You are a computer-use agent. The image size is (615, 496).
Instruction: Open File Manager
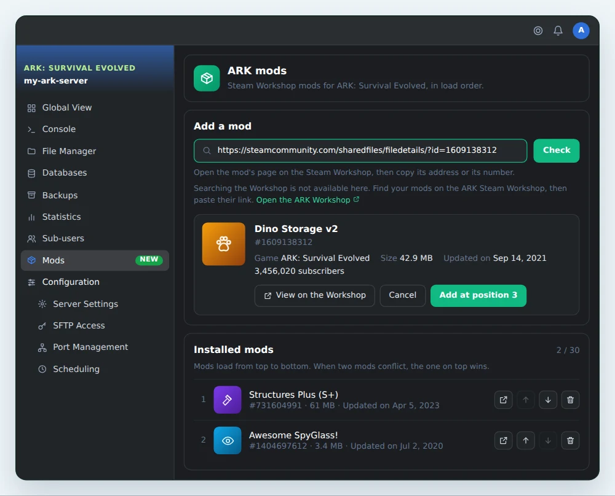[x=95, y=151]
